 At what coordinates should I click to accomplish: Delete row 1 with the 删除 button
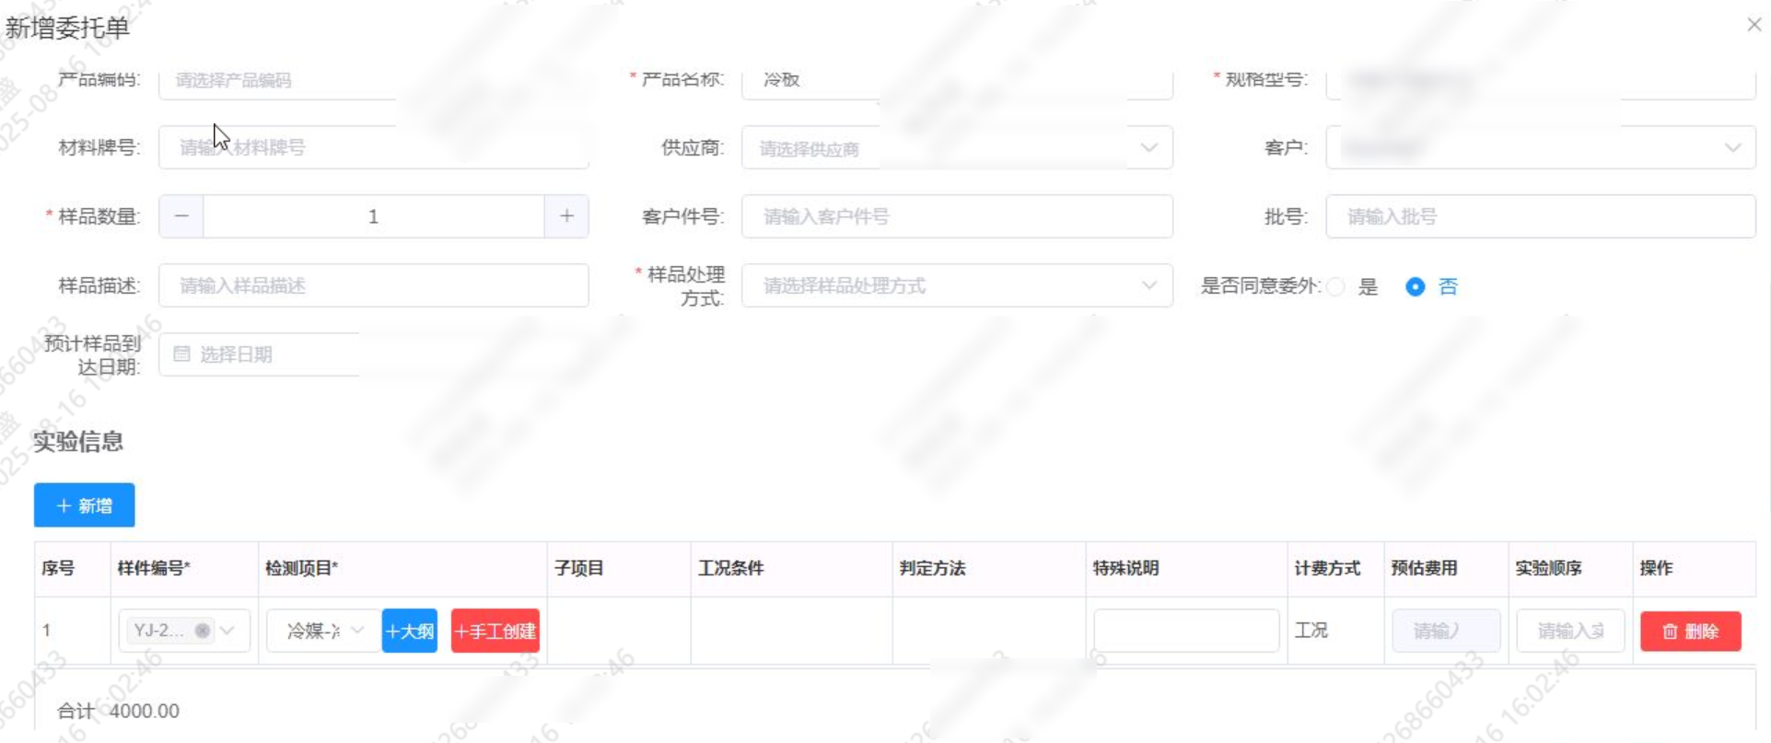coord(1691,631)
